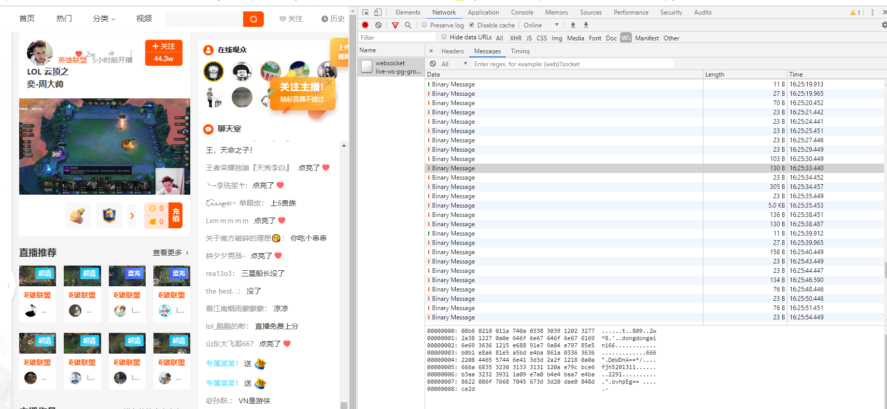Click the share arrow near streamer name
This screenshot has height=409, width=887.
click(111, 53)
